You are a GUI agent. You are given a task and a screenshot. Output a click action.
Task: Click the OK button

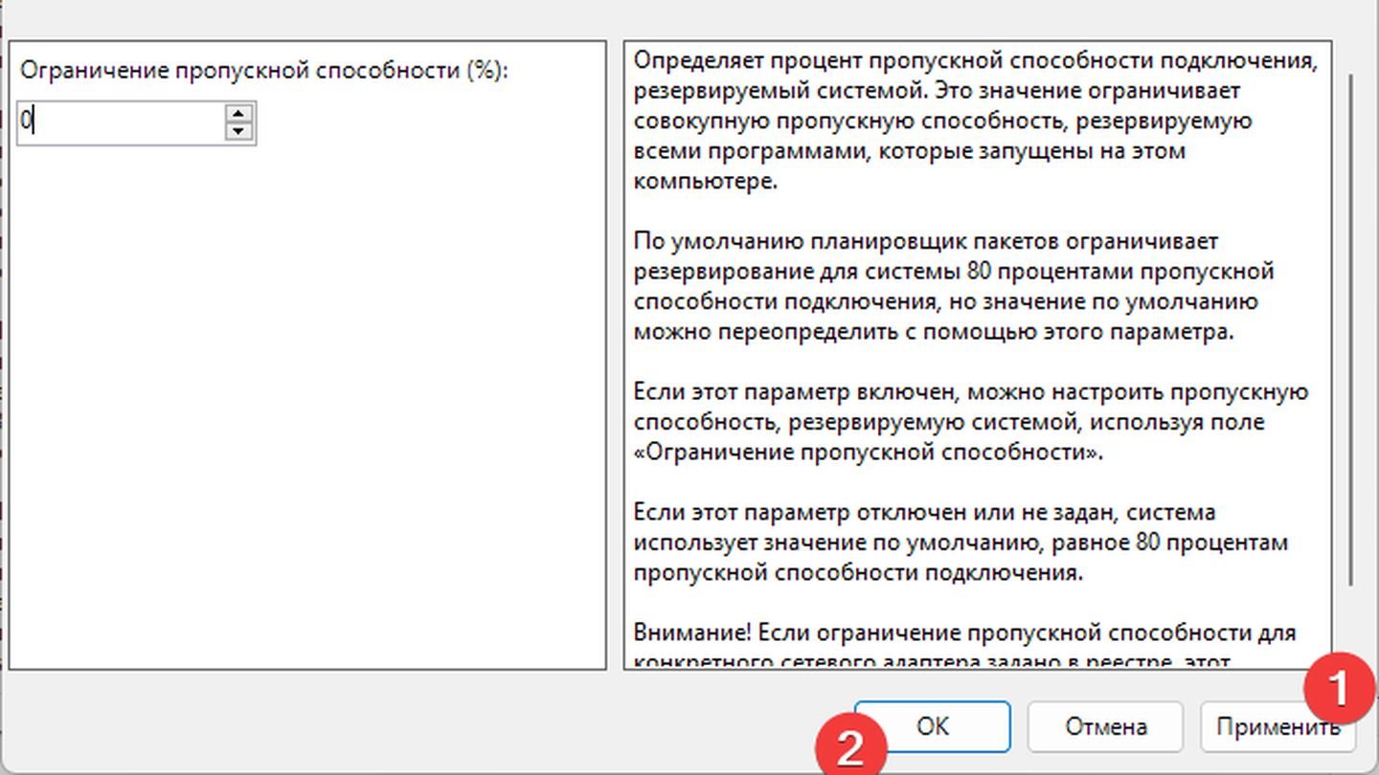[932, 726]
